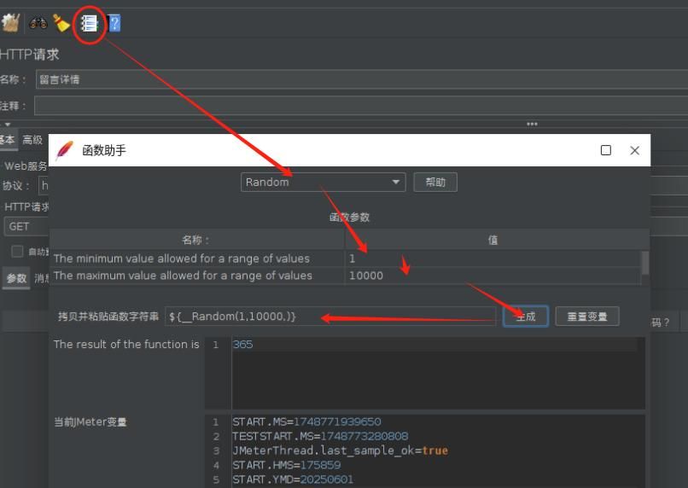
Task: Click the feather logo in the dialog title
Action: pyautogui.click(x=64, y=150)
